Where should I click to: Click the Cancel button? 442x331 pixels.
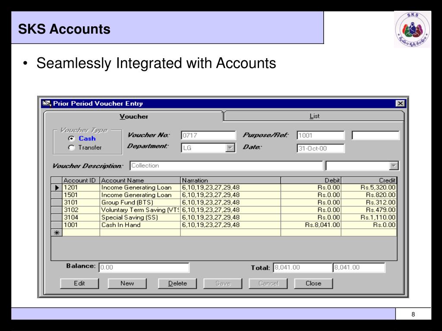[x=268, y=284]
